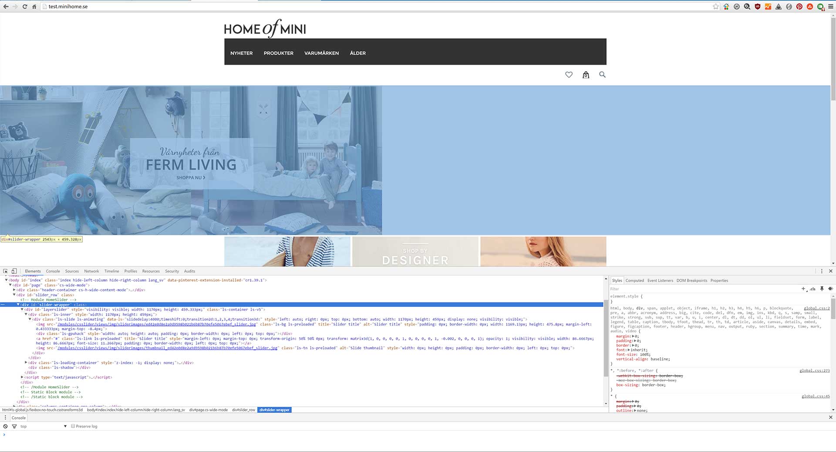Enable Preserve log checkbox
The image size is (836, 452).
[73, 426]
